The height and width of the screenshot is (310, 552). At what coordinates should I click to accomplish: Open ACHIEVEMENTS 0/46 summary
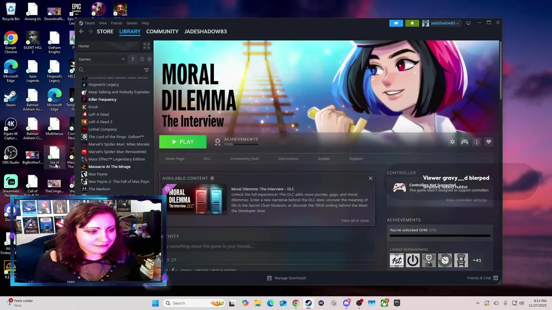pos(237,142)
